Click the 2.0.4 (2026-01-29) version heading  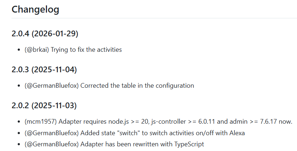(x=45, y=34)
